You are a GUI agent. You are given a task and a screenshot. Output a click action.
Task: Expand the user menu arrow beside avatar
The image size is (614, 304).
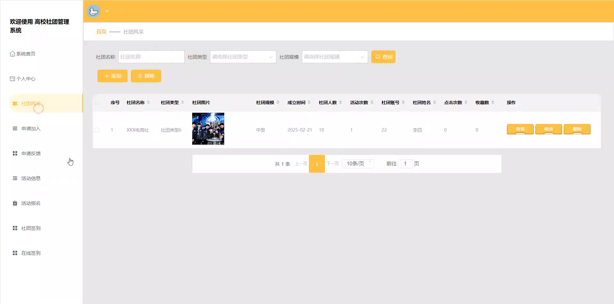pyautogui.click(x=107, y=11)
